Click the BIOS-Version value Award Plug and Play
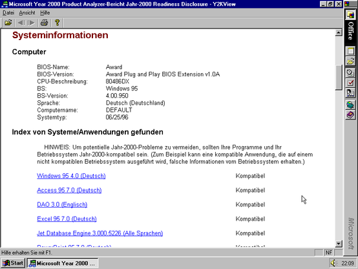Image resolution: width=358 pixels, height=269 pixels. pos(163,74)
